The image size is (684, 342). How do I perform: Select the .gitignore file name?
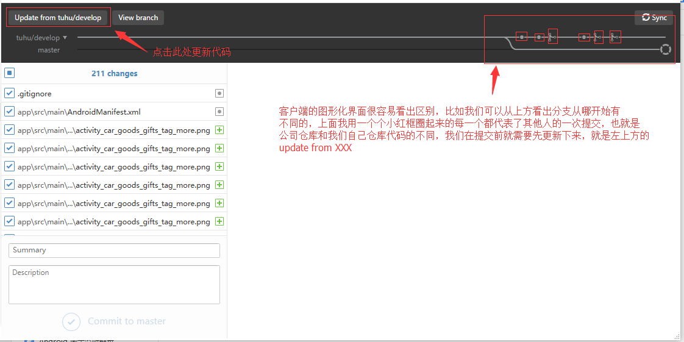point(35,93)
